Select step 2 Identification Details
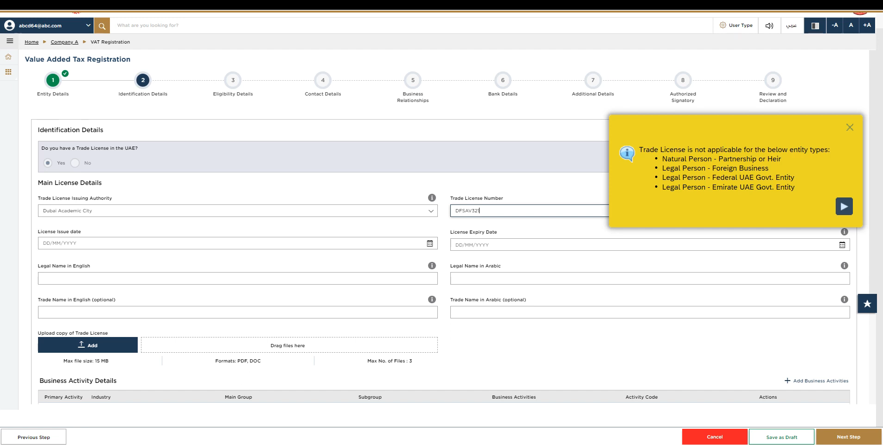 143,80
